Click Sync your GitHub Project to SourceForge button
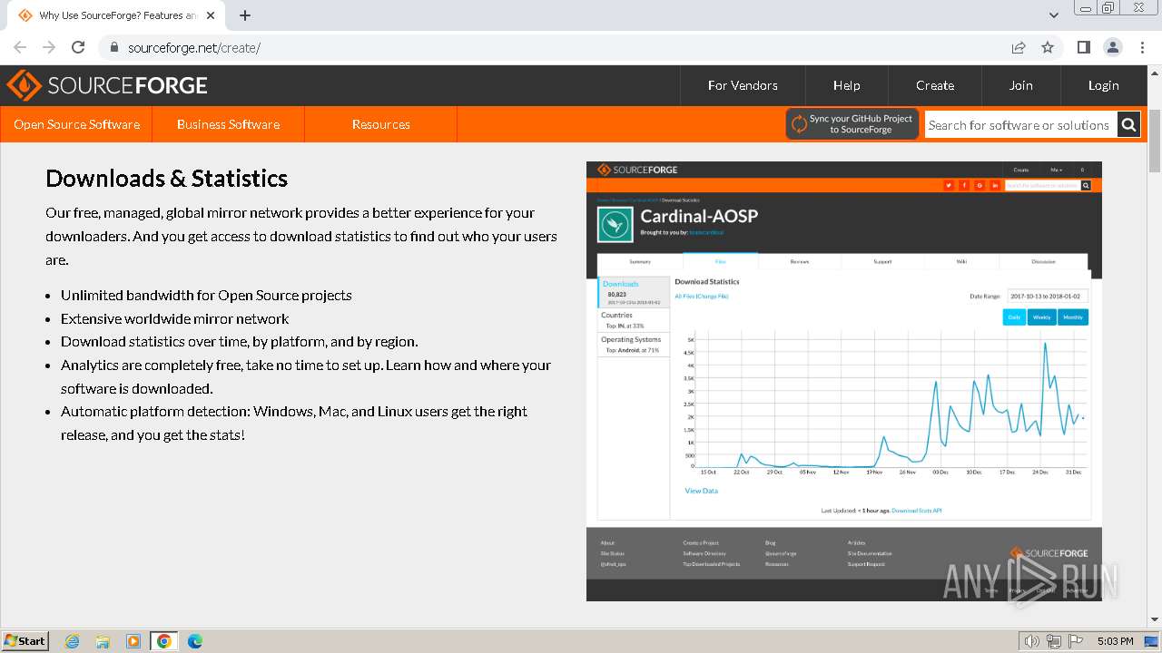The height and width of the screenshot is (653, 1162). click(852, 124)
